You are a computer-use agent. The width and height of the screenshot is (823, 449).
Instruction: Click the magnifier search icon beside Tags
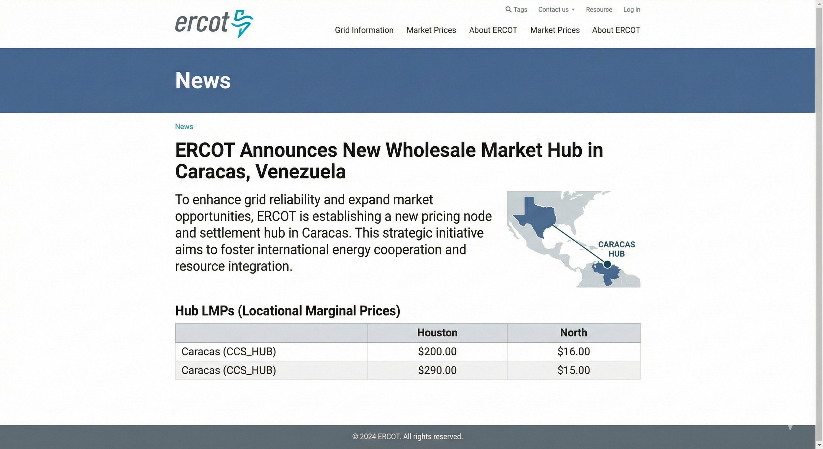[508, 10]
